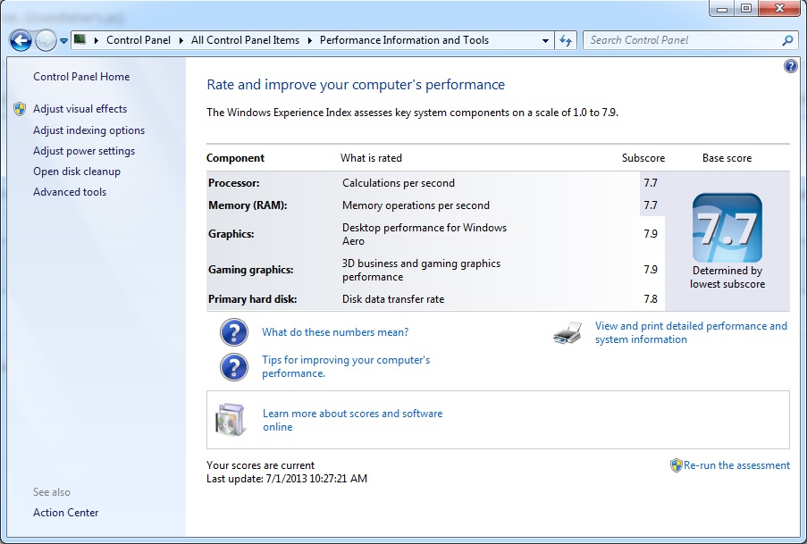Expand the arrow before Control Panel breadcrumb
807x544 pixels.
[x=97, y=40]
